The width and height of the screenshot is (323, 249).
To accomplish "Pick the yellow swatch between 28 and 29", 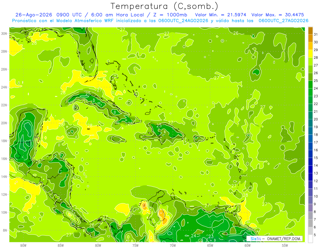I will 310,54.
